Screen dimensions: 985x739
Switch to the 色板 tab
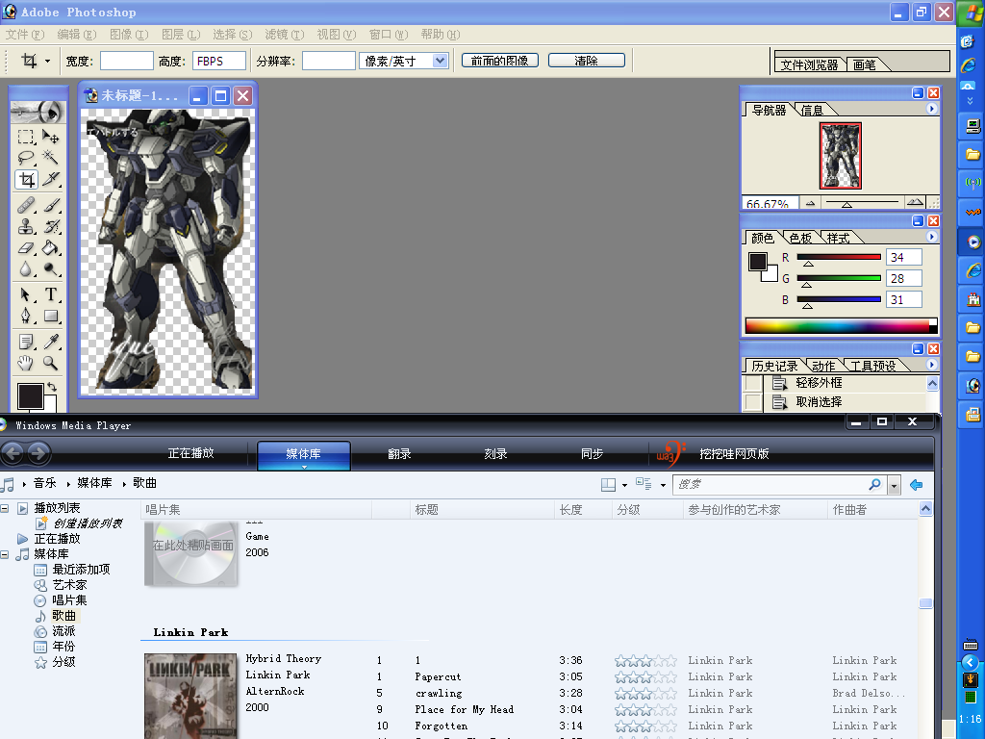(800, 239)
